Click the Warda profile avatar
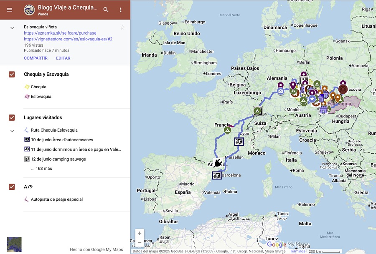 [x=29, y=10]
